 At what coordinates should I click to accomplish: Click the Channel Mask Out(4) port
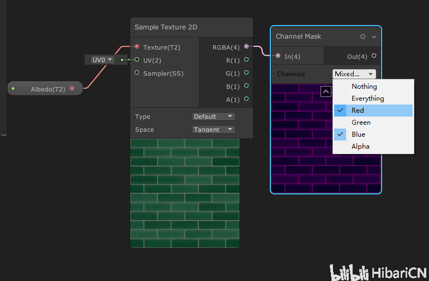(374, 56)
